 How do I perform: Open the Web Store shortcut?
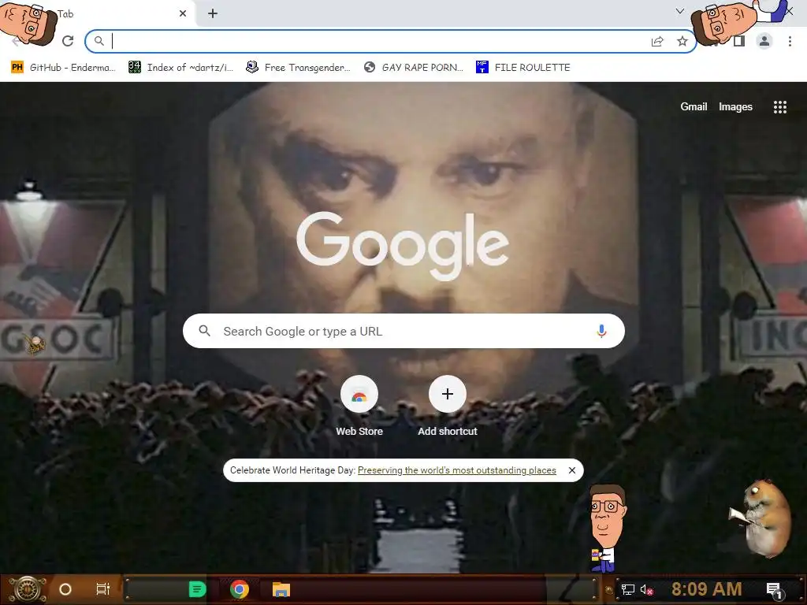(359, 406)
